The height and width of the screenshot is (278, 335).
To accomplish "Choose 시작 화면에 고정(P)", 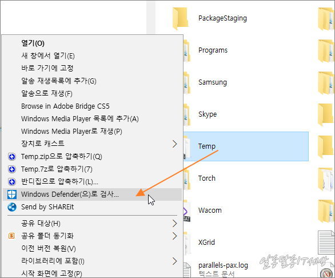I will click(x=92, y=273).
